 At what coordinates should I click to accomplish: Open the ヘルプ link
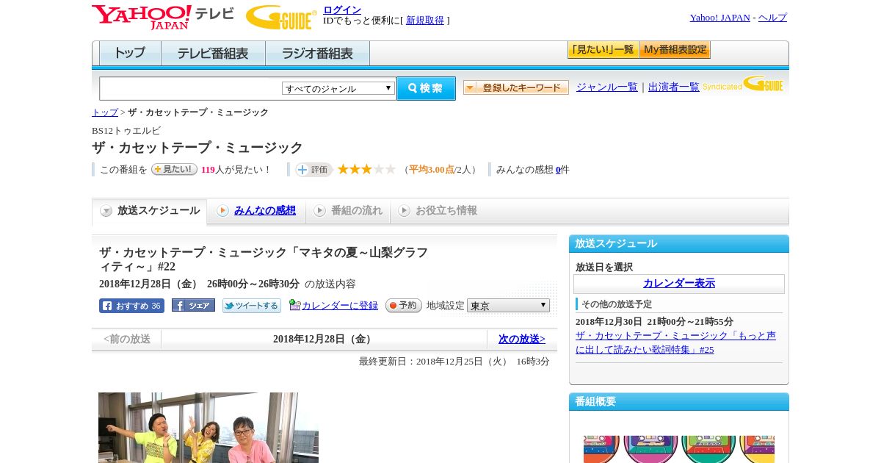(x=772, y=18)
